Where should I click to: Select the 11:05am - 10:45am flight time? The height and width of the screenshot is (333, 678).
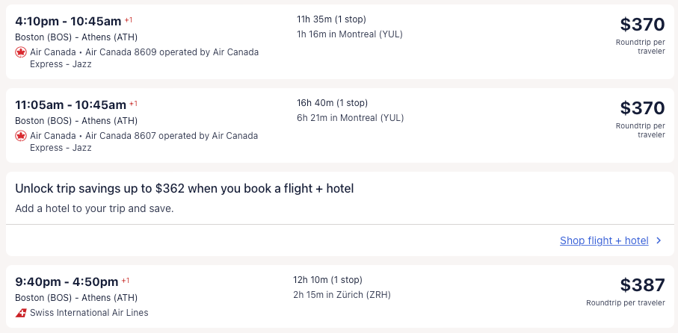71,105
